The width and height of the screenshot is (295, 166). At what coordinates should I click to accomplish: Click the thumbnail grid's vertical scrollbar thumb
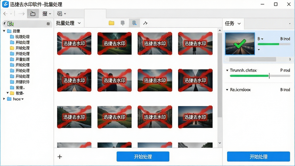click(x=220, y=75)
